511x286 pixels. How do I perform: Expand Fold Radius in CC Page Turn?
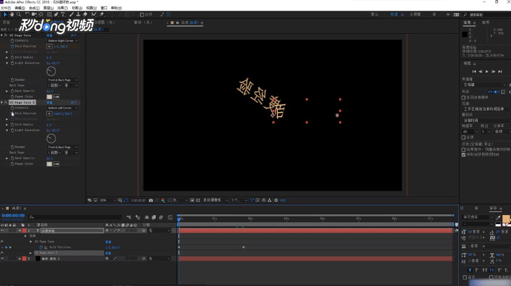pyautogui.click(x=7, y=57)
